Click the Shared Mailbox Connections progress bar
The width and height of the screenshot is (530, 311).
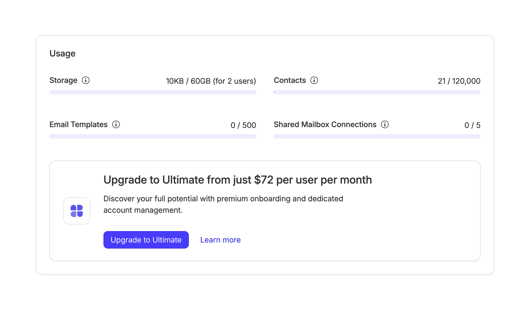[x=377, y=136]
